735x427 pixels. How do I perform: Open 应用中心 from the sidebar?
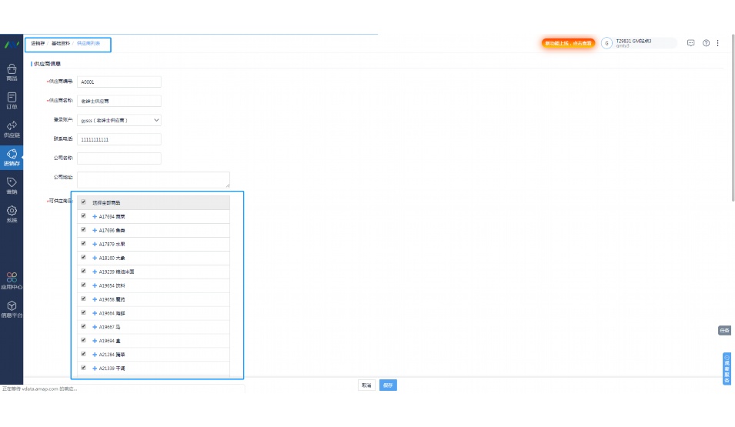[x=12, y=279]
